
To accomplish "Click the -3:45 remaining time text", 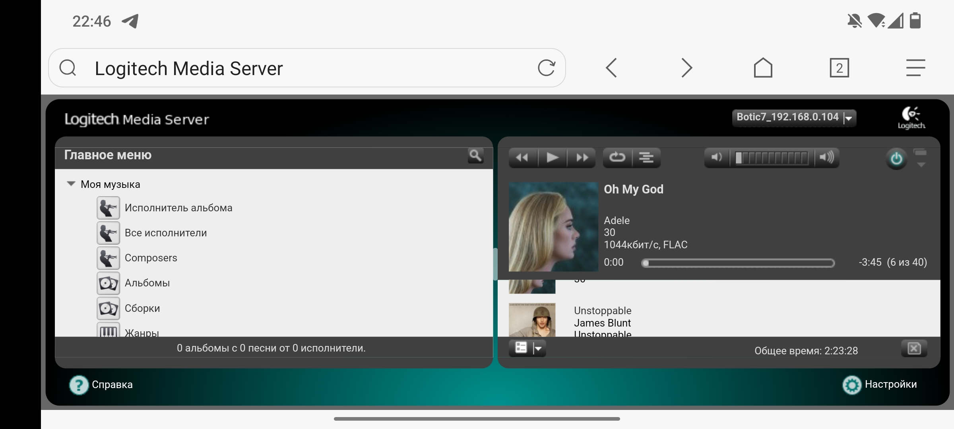I will pos(870,262).
